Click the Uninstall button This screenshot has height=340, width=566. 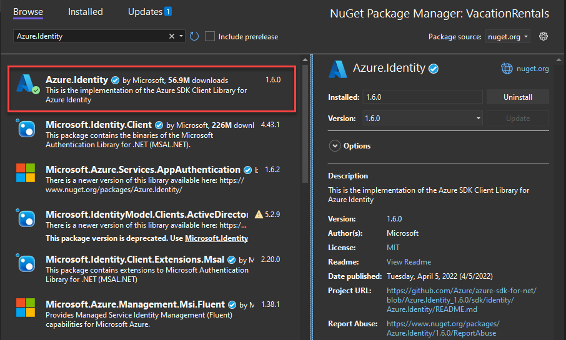[517, 97]
